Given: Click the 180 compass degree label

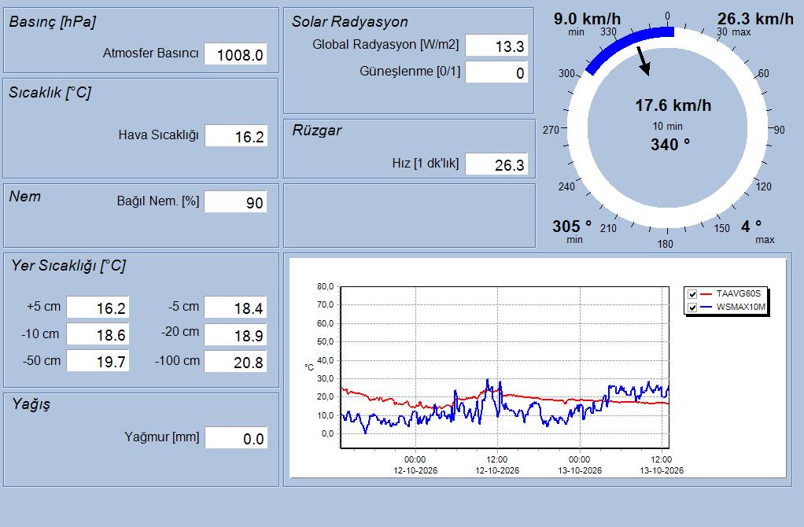Looking at the screenshot, I should click(665, 244).
